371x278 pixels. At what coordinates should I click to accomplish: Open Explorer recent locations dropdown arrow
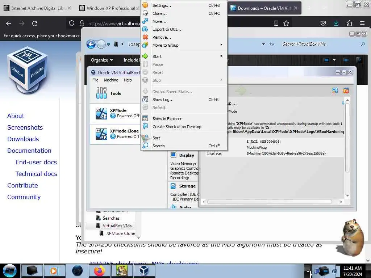point(108,44)
